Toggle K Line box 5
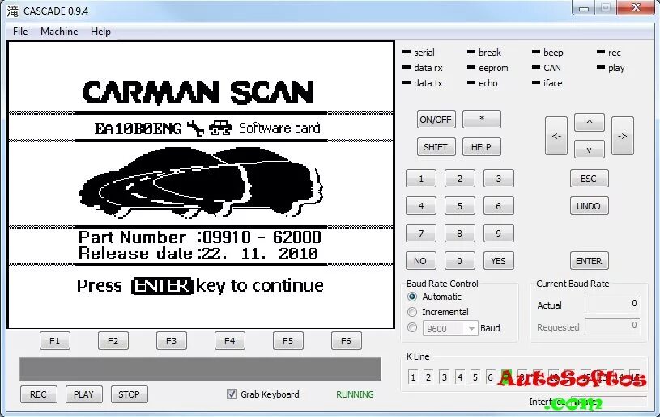This screenshot has width=660, height=417. [x=475, y=377]
